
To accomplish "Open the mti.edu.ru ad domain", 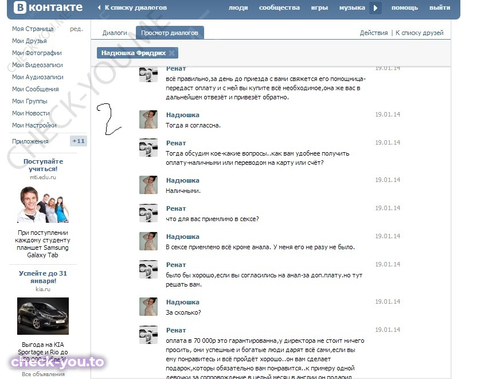I will [x=43, y=177].
